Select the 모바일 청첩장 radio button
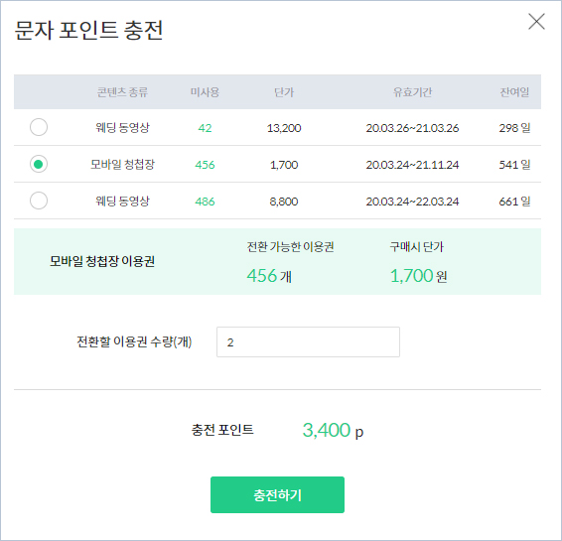Viewport: 562px width, 541px height. pos(39,164)
